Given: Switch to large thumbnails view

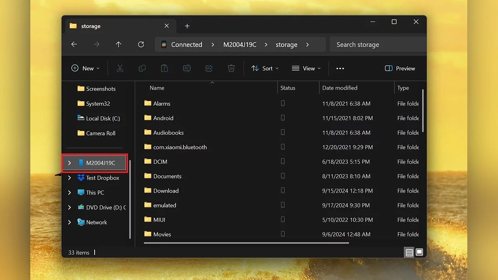Looking at the screenshot, I should pyautogui.click(x=419, y=252).
